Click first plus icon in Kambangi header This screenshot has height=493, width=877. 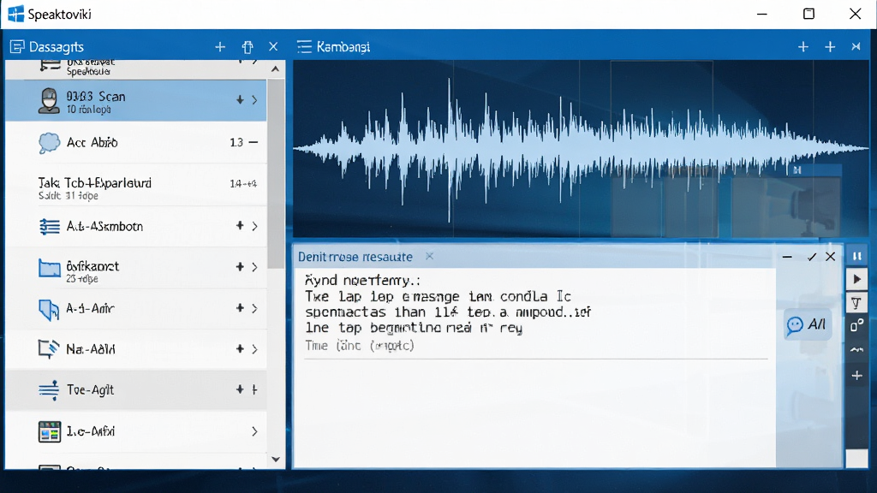(x=803, y=47)
